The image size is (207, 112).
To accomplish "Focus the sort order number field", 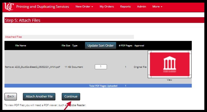I will click(x=101, y=67).
